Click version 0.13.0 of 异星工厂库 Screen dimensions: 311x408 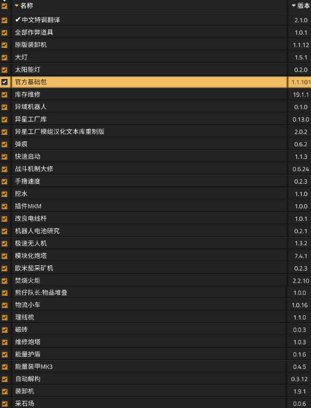click(x=301, y=120)
